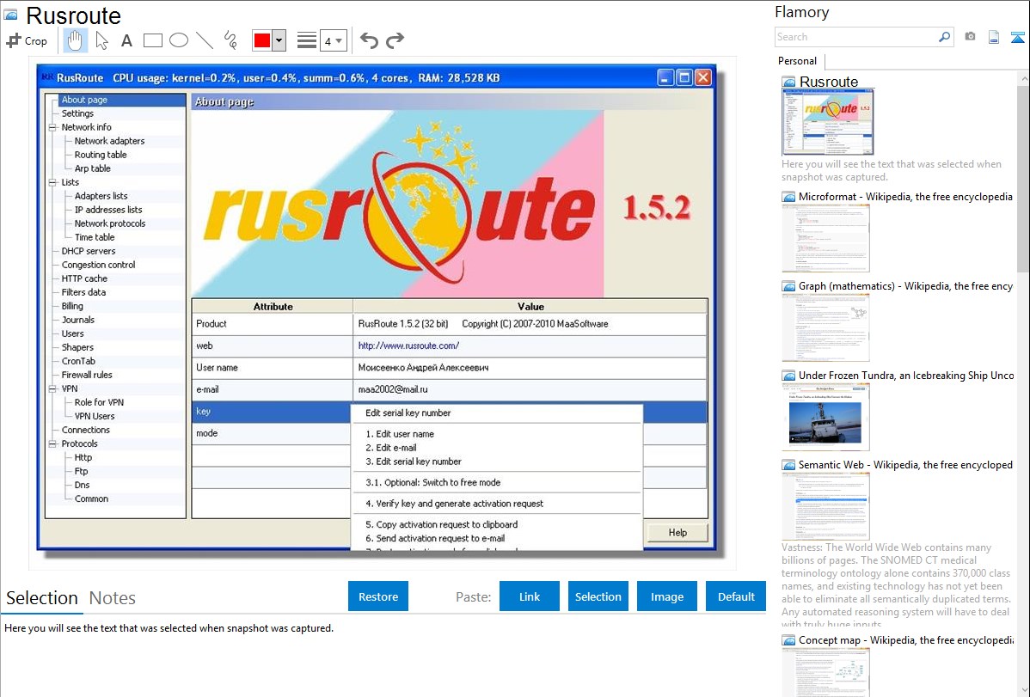Open the Personal tab
The width and height of the screenshot is (1030, 697).
coord(798,61)
